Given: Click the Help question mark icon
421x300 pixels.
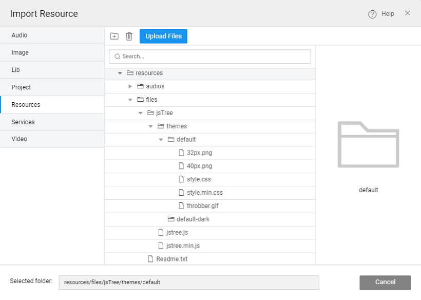Looking at the screenshot, I should click(x=372, y=14).
